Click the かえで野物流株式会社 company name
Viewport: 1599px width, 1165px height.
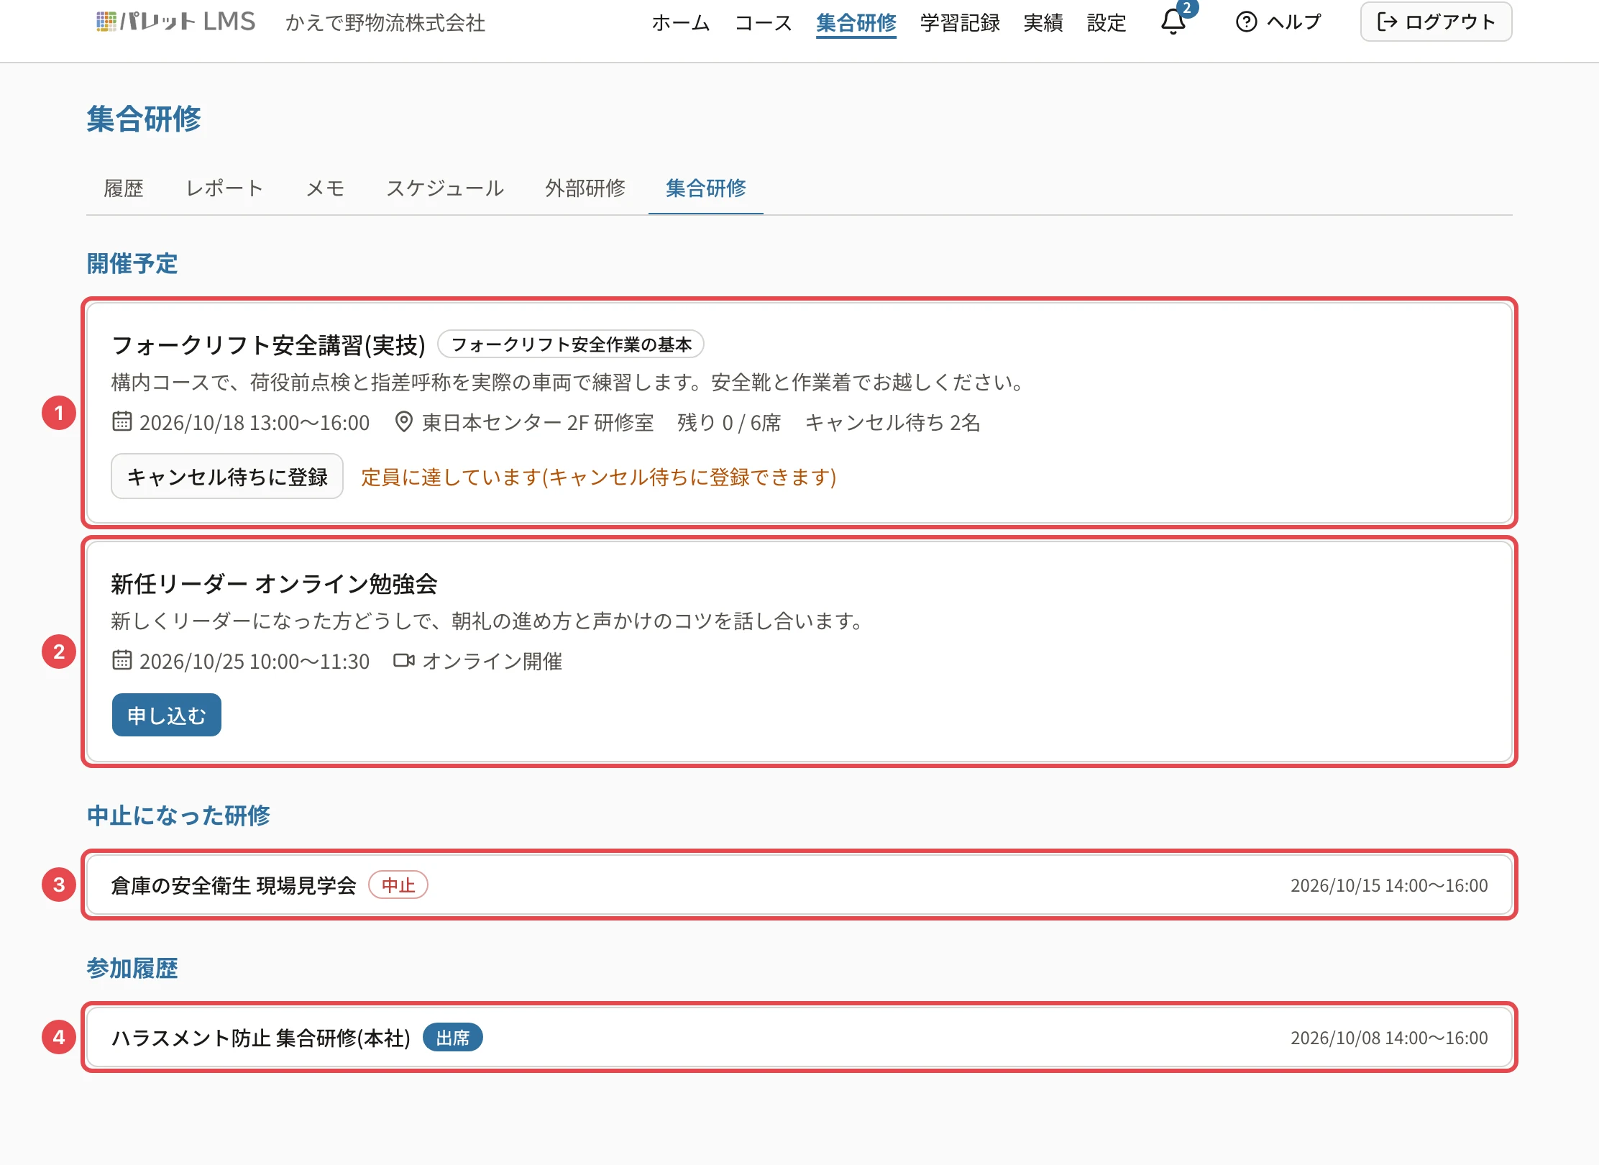pyautogui.click(x=385, y=23)
